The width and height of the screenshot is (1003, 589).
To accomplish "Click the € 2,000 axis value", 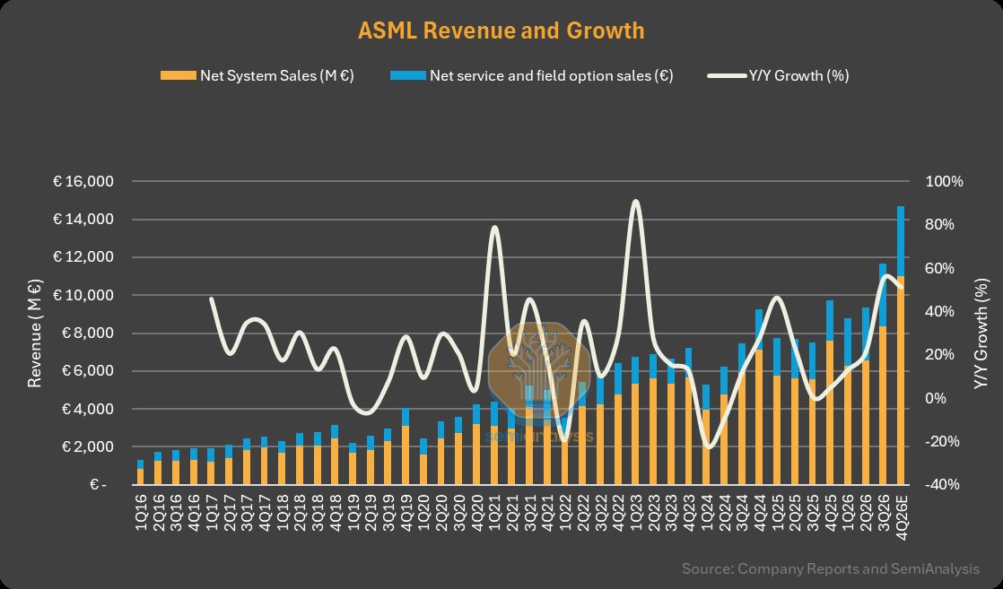I will coord(87,446).
